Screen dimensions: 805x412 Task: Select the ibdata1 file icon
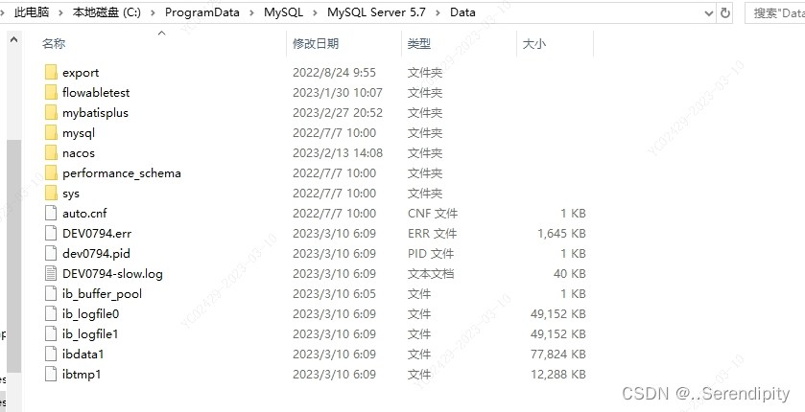(x=51, y=355)
